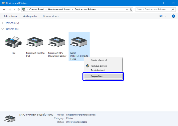Open the recent locations dropdown arrow
Viewport: 178px width, 126px height.
(15, 10)
